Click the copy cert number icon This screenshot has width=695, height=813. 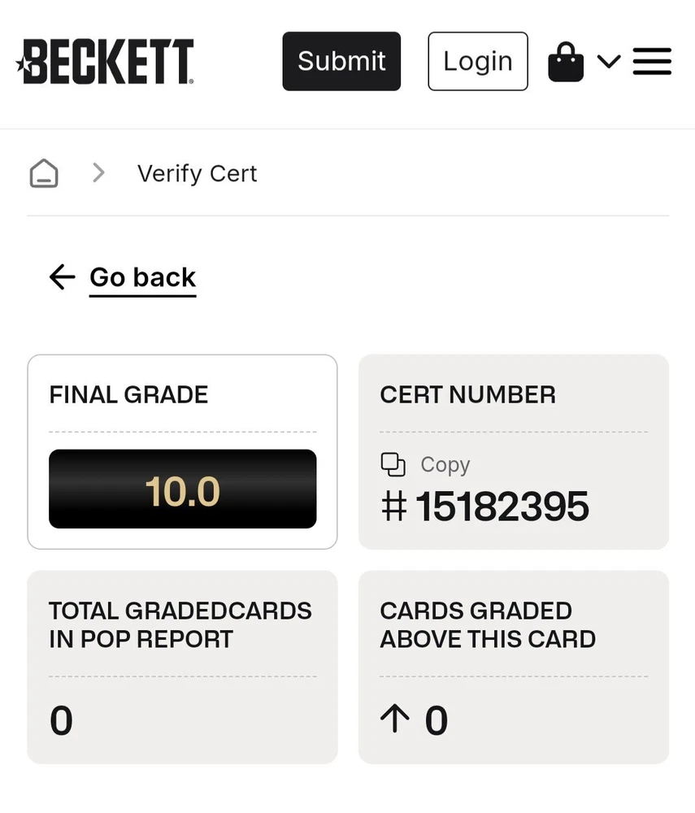pyautogui.click(x=393, y=464)
